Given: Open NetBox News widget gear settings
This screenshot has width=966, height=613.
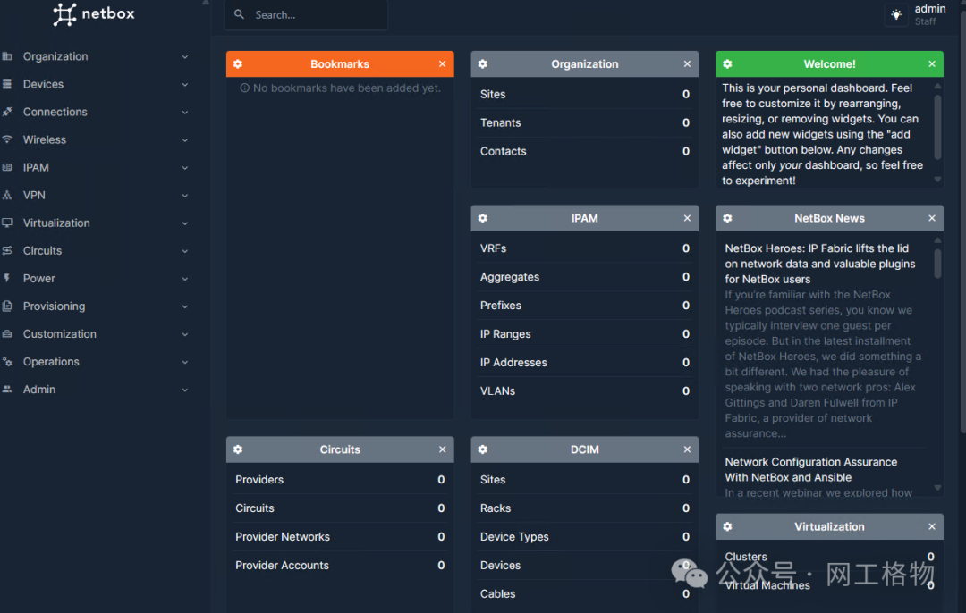Looking at the screenshot, I should point(727,219).
